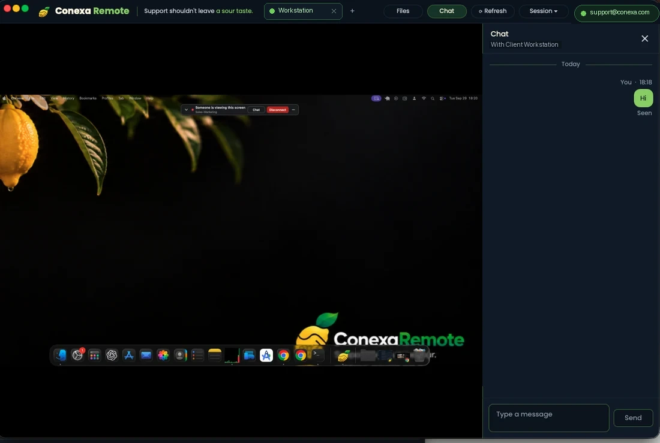Open the support@conexa.com account menu

tap(616, 13)
